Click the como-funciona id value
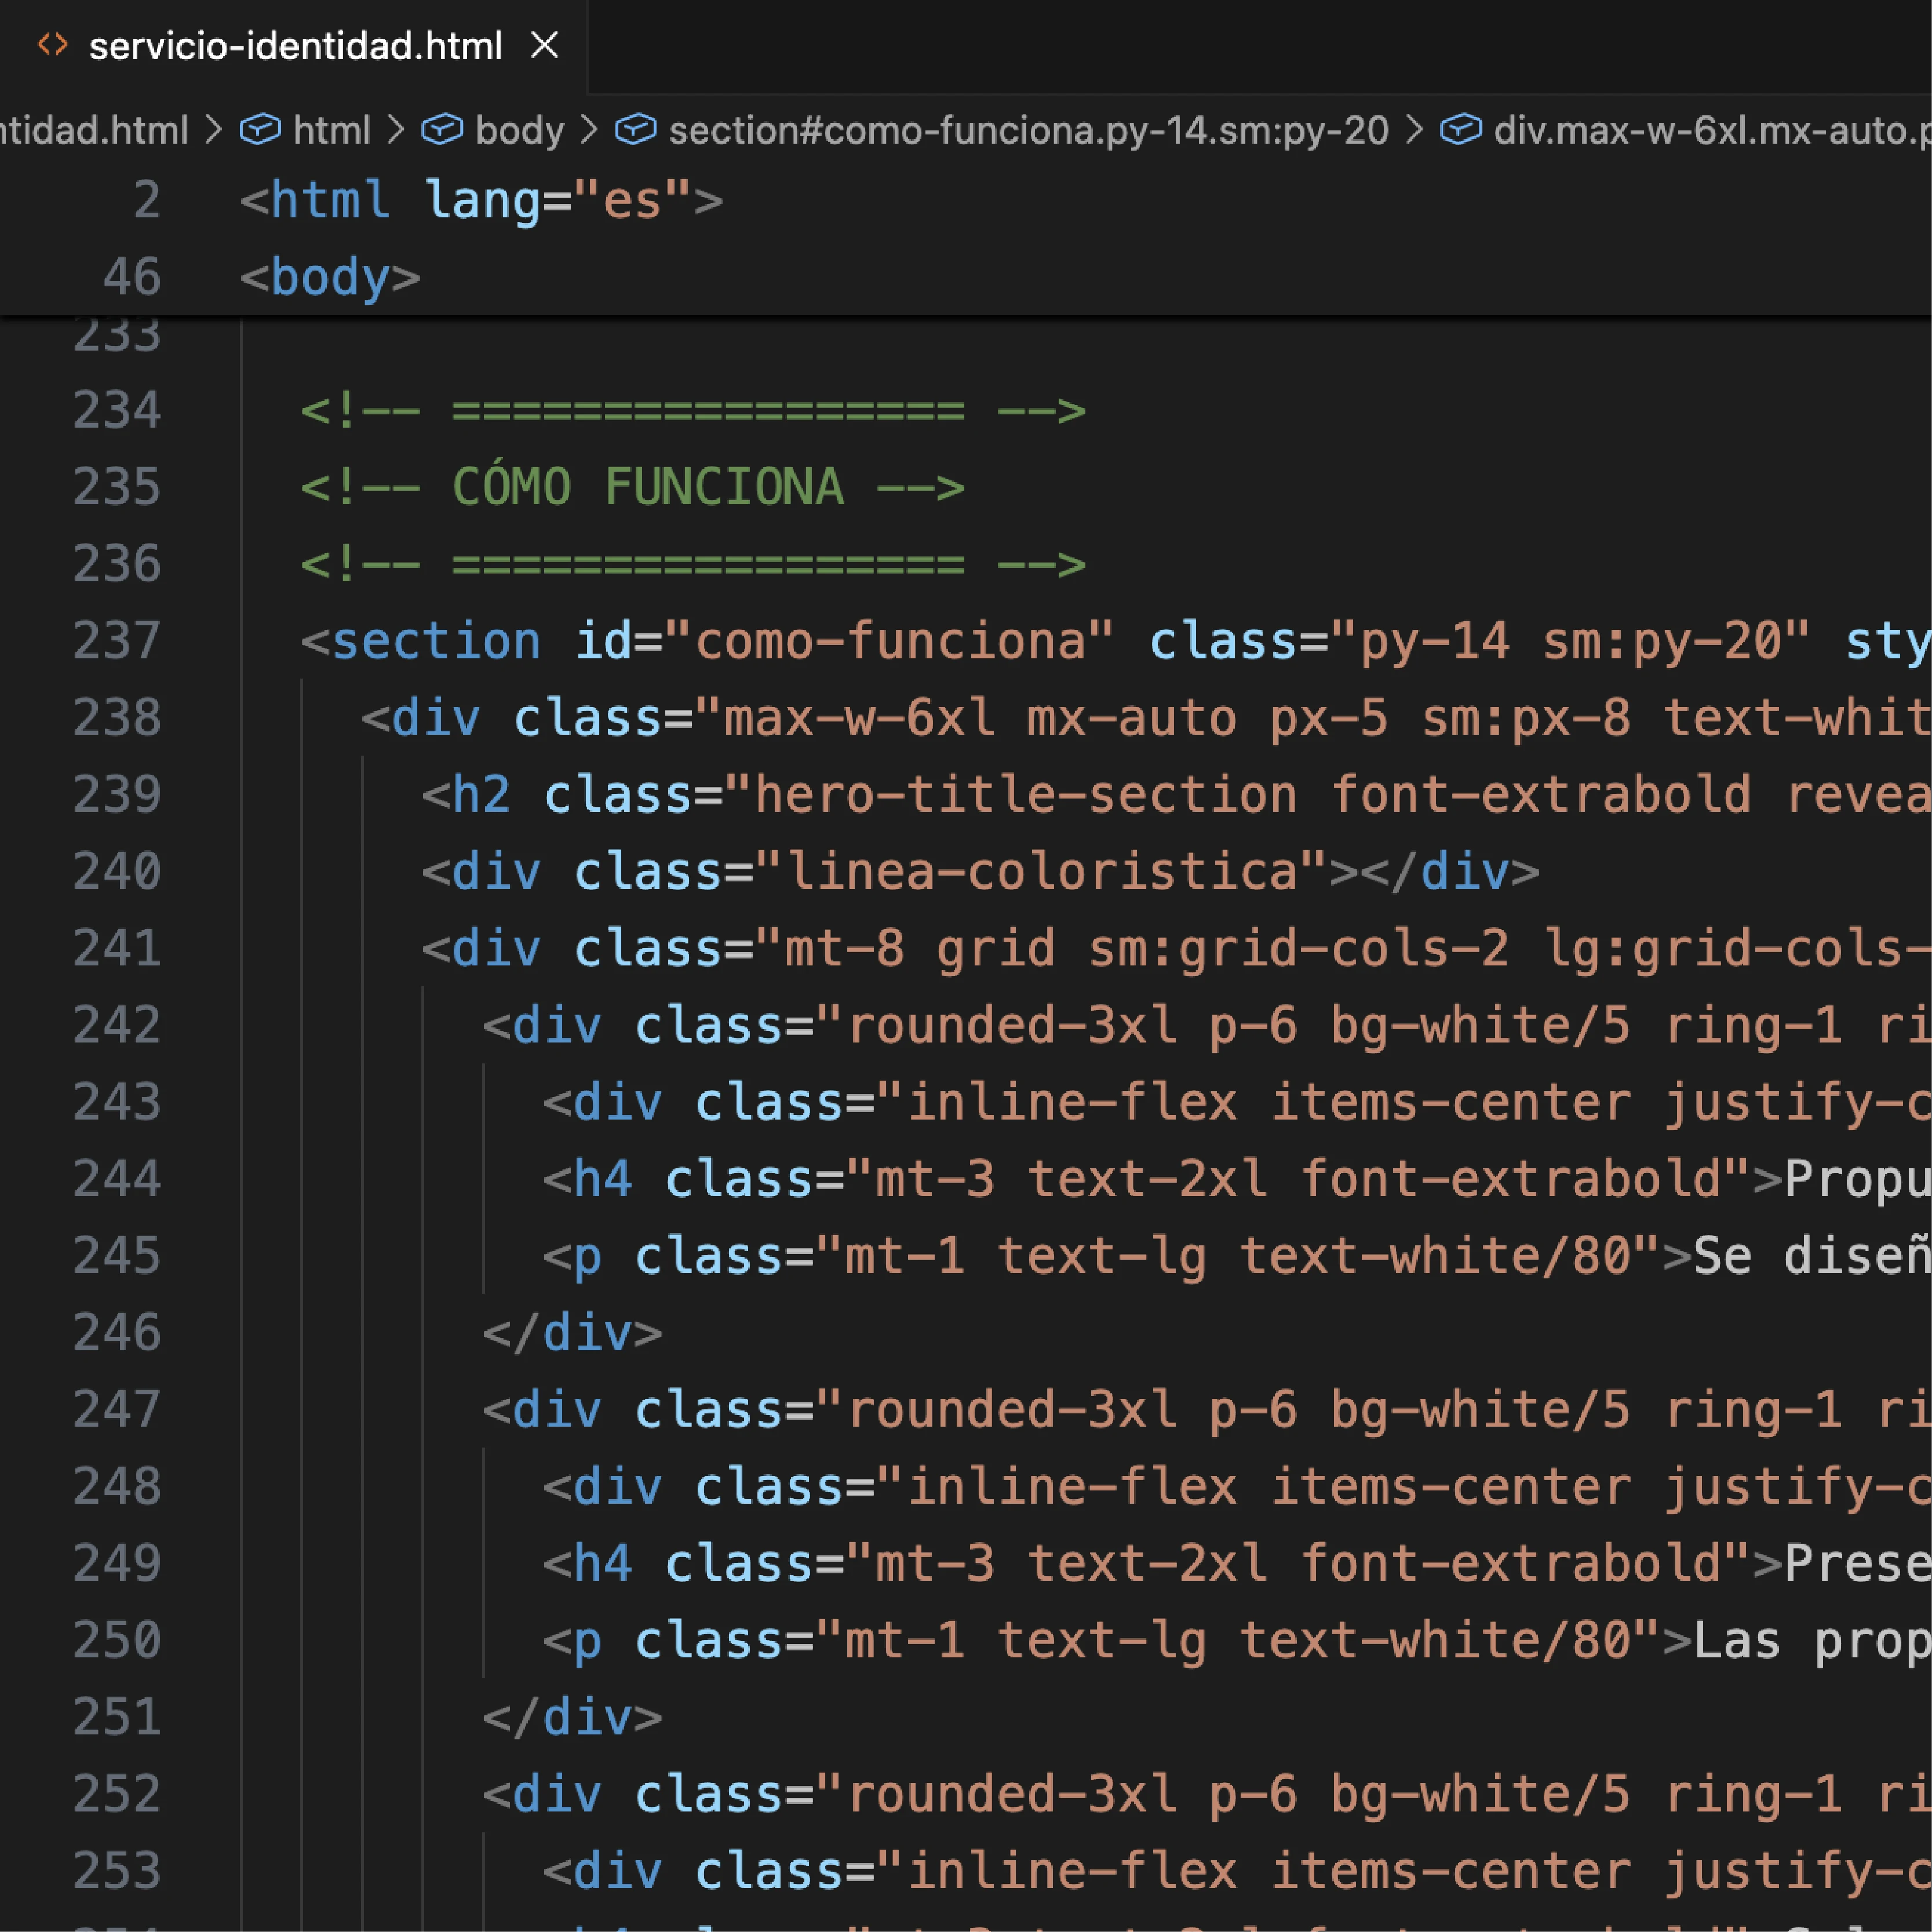Viewport: 1932px width, 1932px height. [889, 641]
